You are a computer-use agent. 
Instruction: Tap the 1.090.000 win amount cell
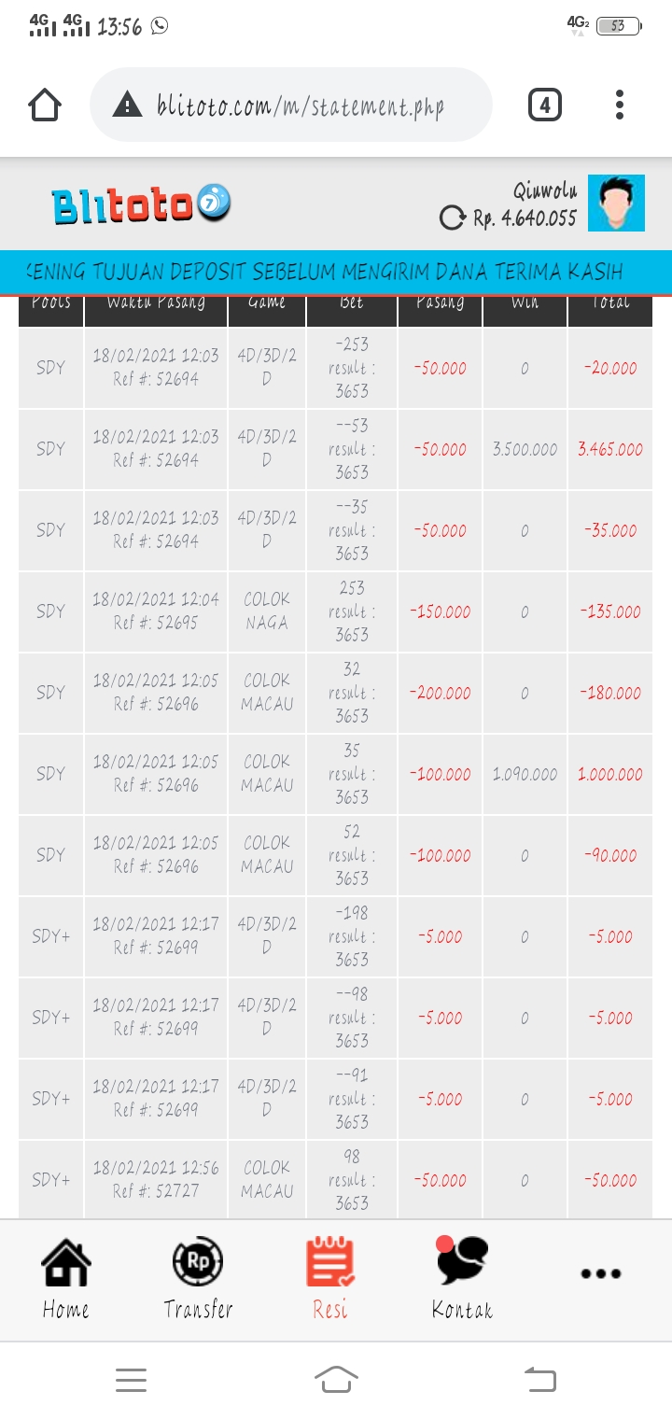point(525,774)
